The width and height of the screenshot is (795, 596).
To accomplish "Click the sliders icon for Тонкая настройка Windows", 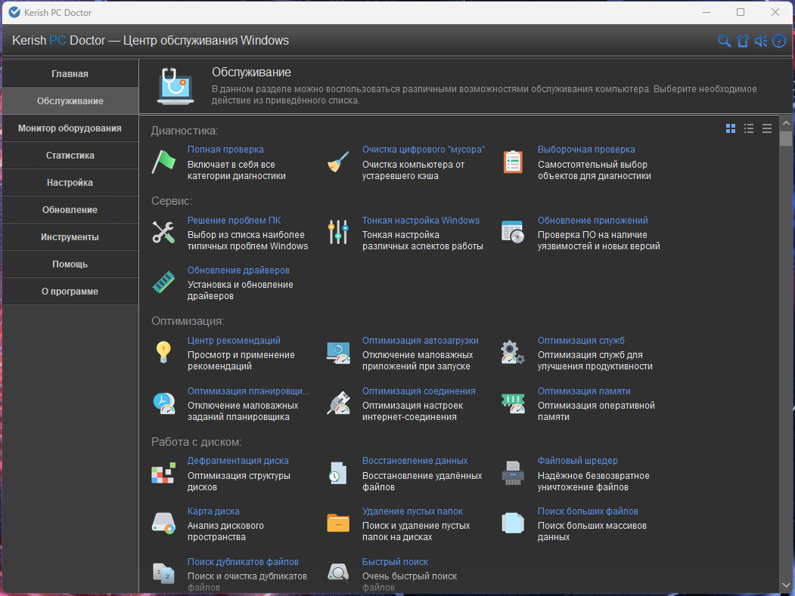I will [338, 233].
